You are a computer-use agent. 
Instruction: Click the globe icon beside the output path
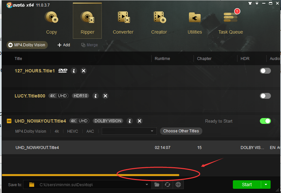(178, 185)
